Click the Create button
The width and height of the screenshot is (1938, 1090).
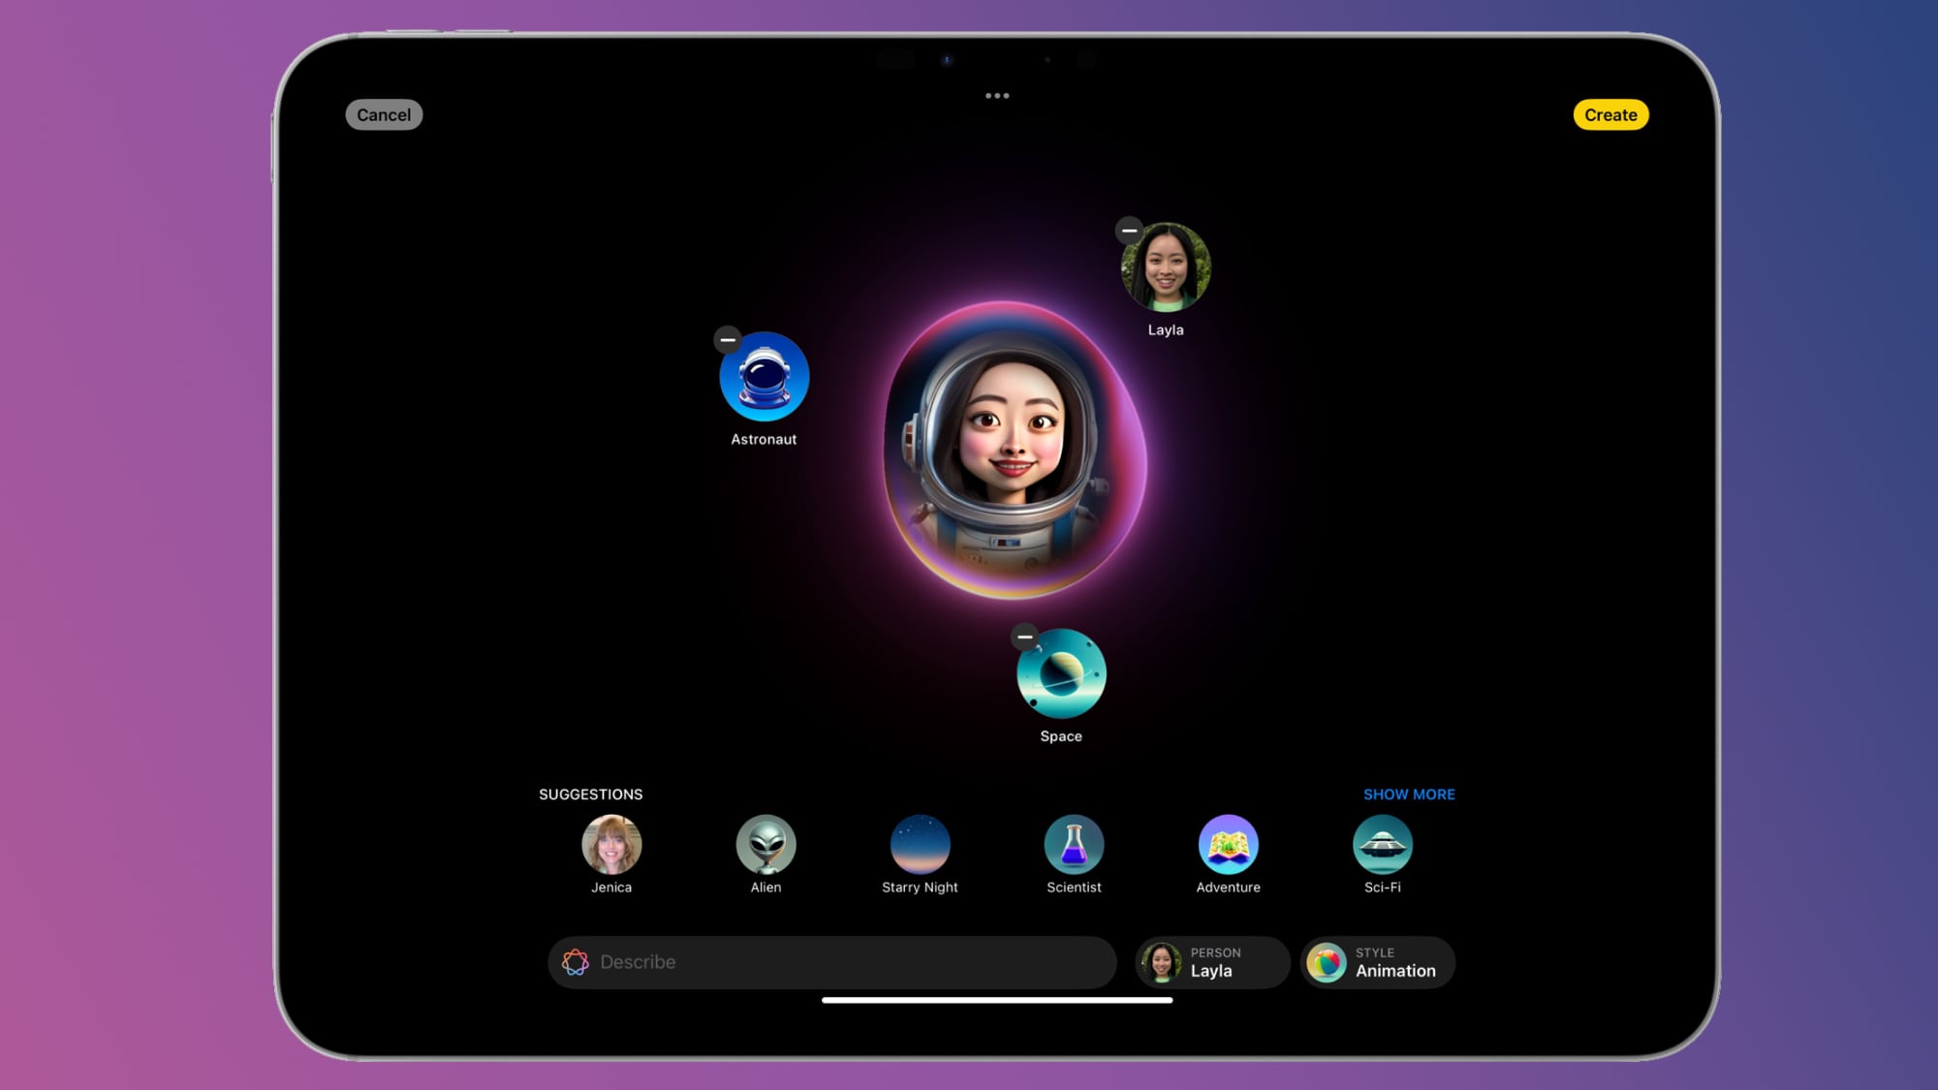1610,114
